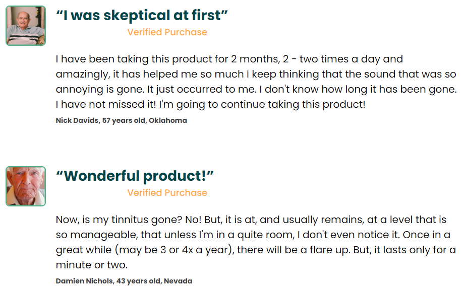Click "43 years old" in reviewer line

pyautogui.click(x=139, y=281)
